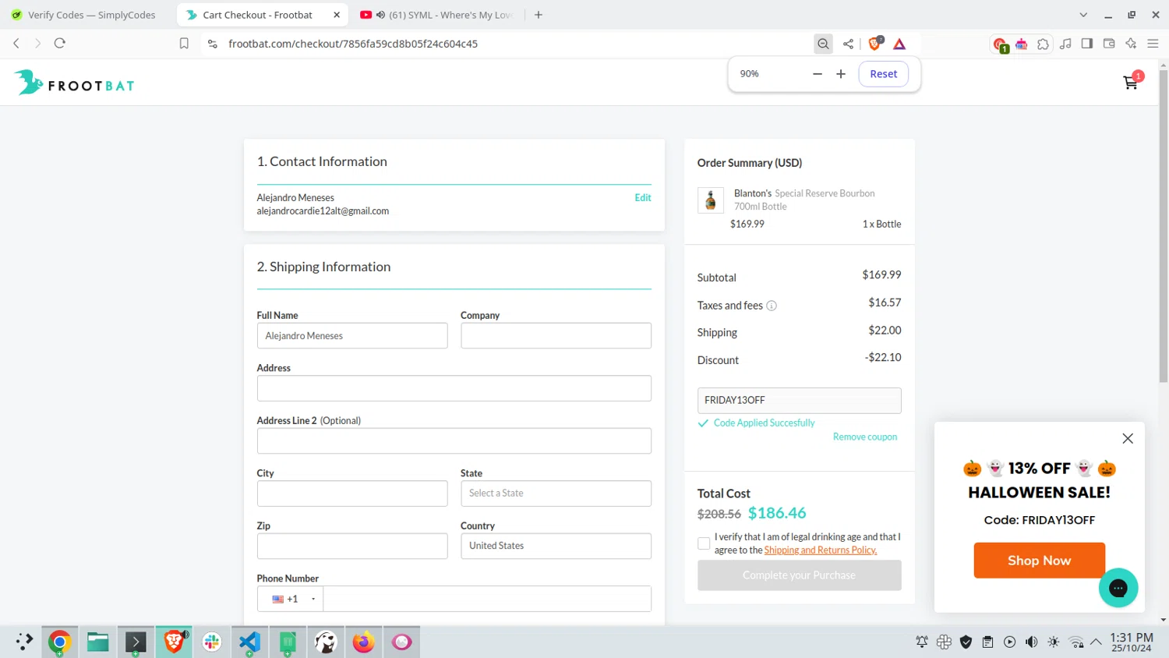
Task: Increase zoom with plus button
Action: [x=841, y=74]
